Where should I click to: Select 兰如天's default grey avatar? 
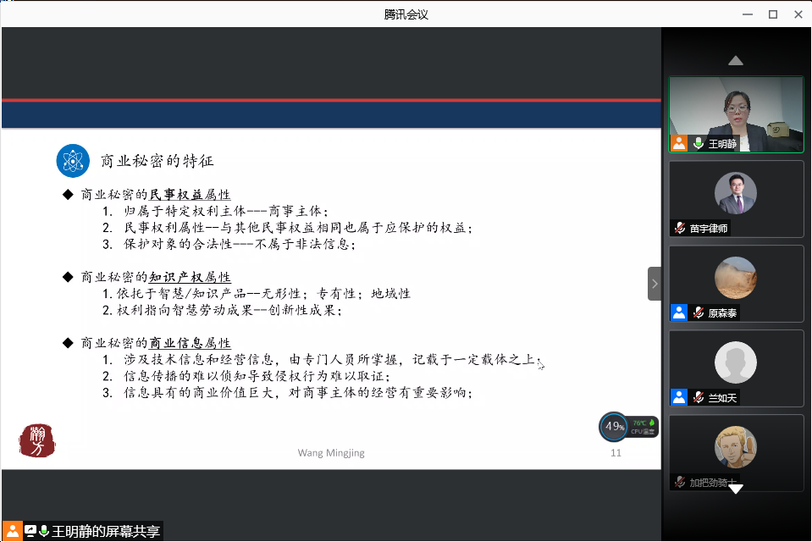click(x=735, y=362)
